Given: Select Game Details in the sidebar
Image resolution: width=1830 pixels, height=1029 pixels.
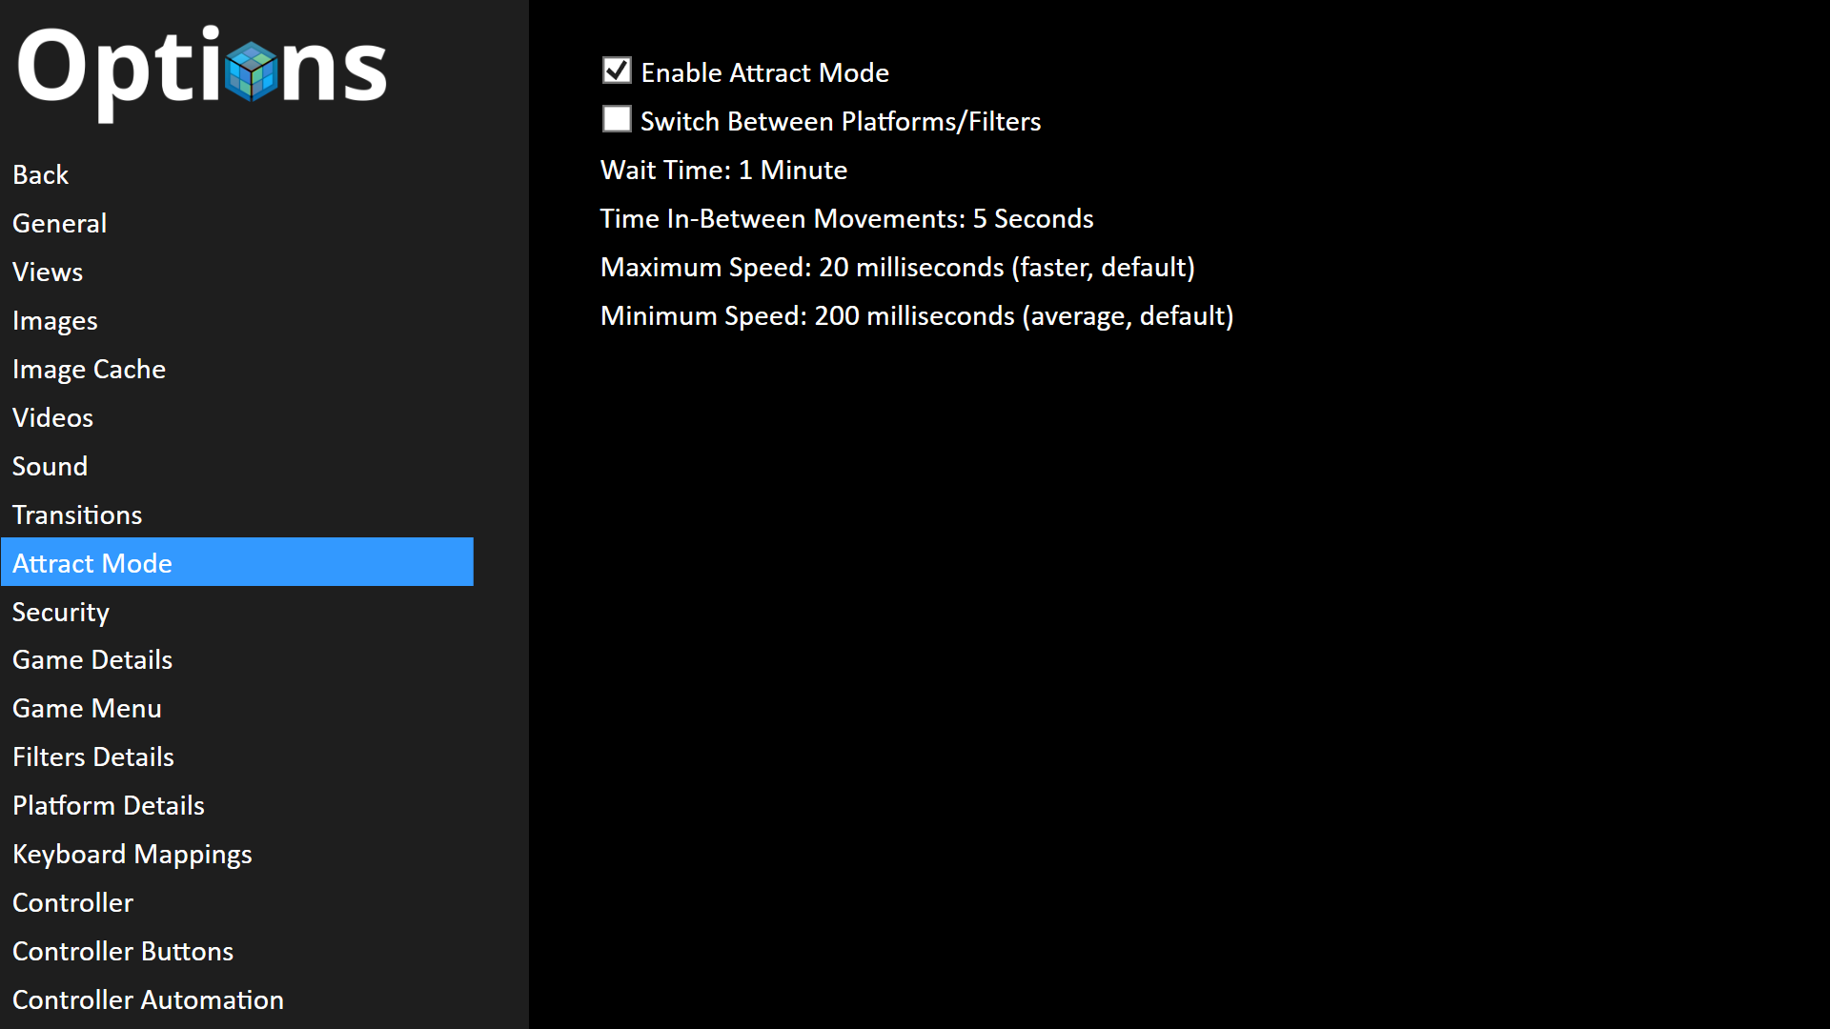Looking at the screenshot, I should tap(91, 659).
